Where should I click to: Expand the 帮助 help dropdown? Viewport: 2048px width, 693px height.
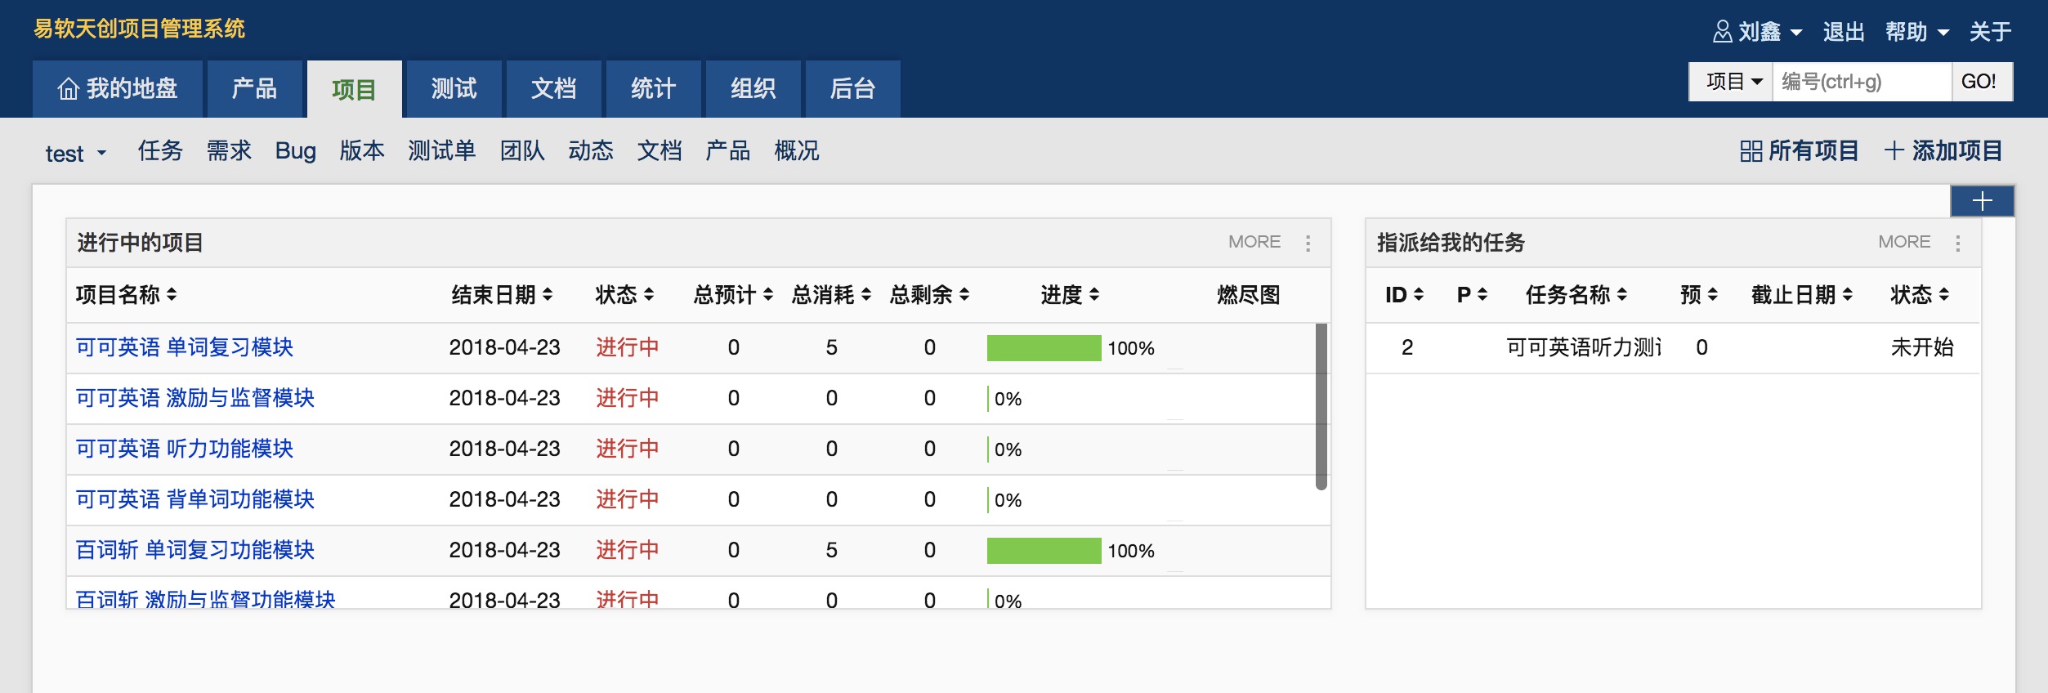(x=1917, y=32)
